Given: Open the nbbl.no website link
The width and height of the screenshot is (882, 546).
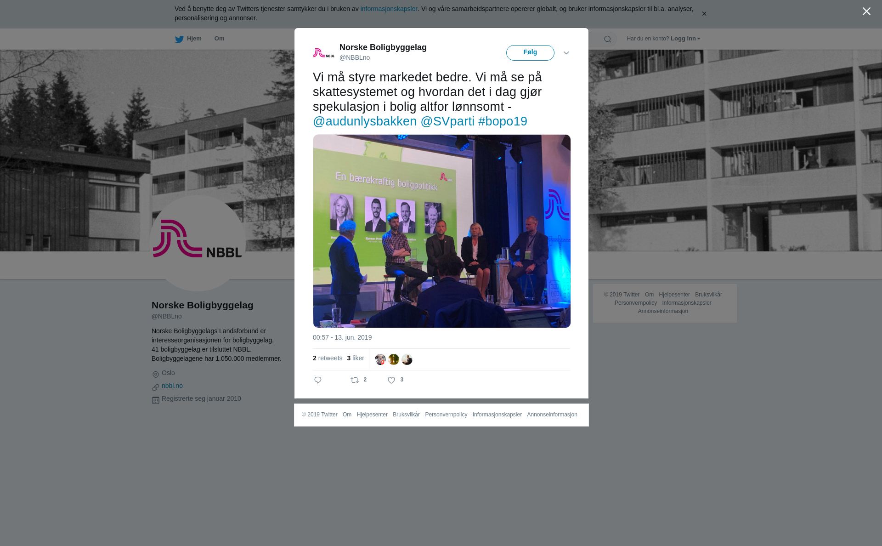Looking at the screenshot, I should [172, 386].
